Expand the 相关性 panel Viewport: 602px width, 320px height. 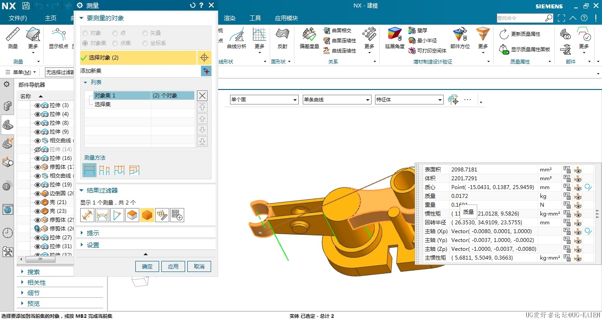click(x=23, y=283)
